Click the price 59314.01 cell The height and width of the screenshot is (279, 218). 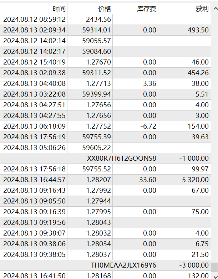[98, 30]
